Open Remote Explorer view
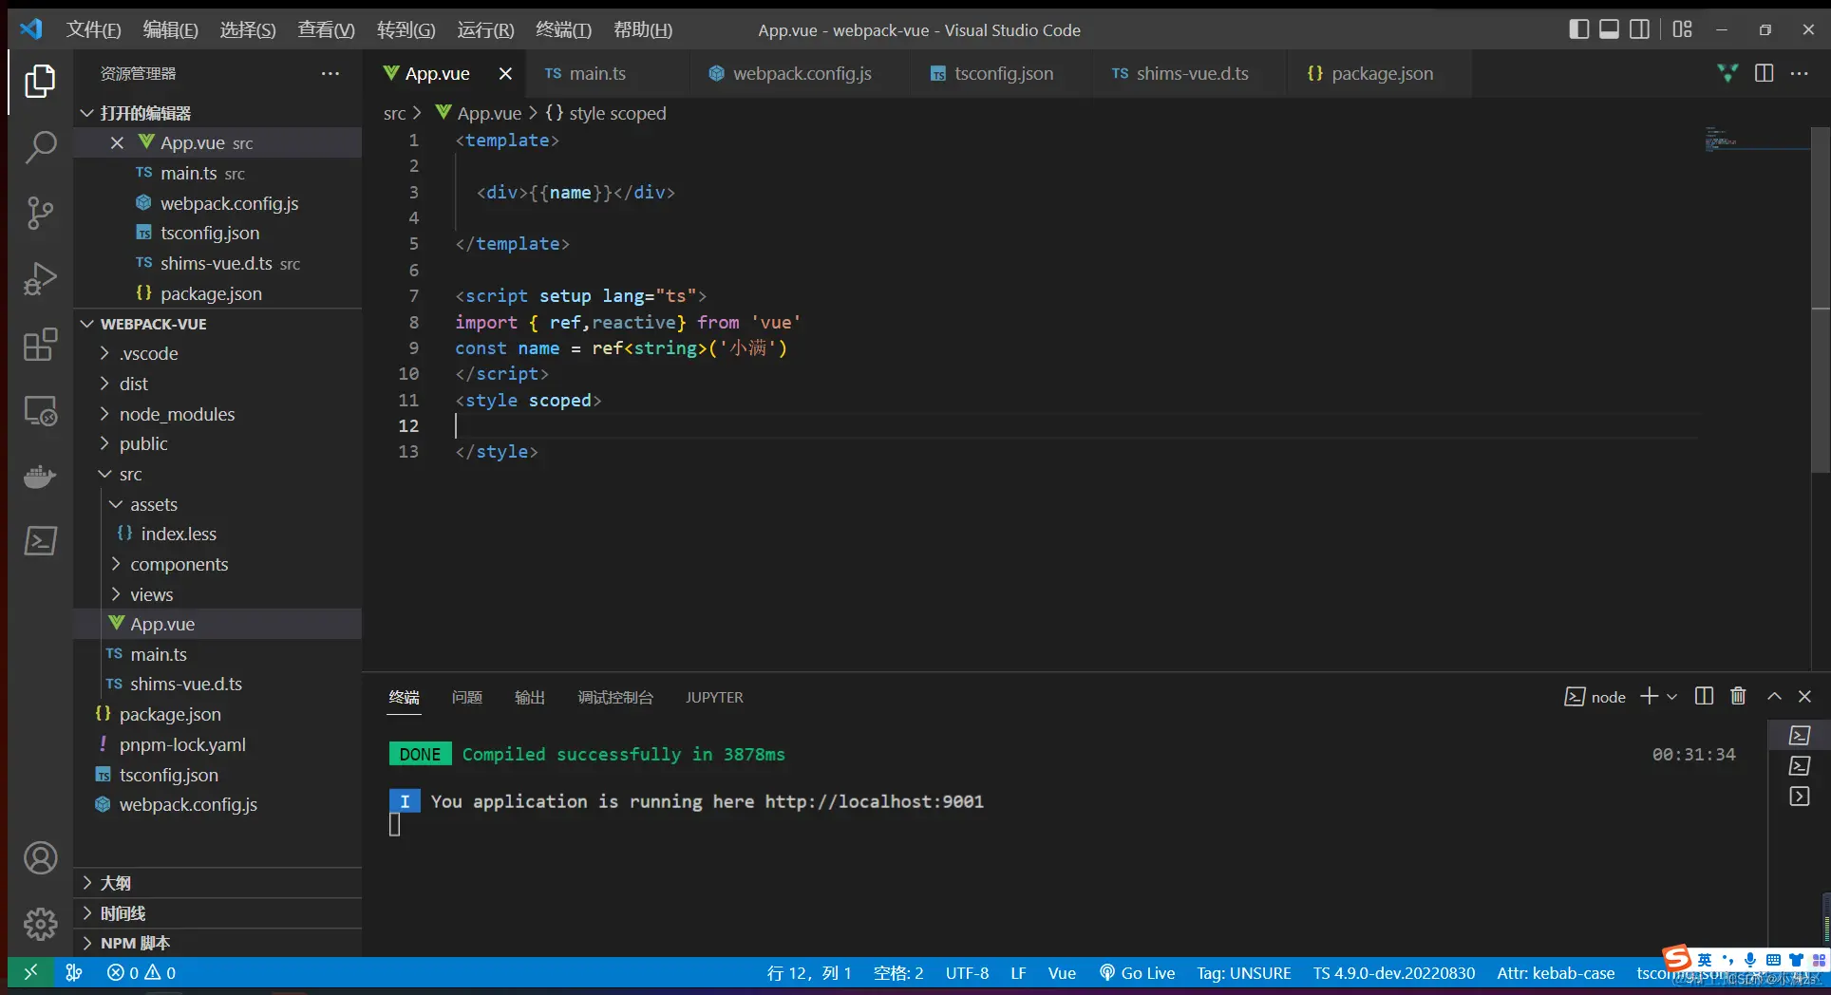Screen dimensions: 1831x995 click(40, 410)
